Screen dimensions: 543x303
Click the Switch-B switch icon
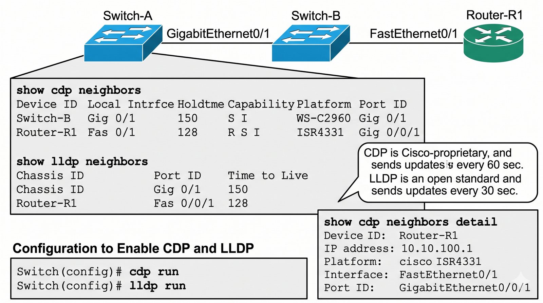(x=311, y=43)
